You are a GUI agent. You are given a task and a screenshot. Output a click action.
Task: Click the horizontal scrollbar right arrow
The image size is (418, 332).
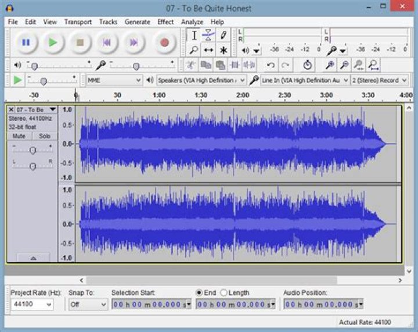tap(400, 280)
